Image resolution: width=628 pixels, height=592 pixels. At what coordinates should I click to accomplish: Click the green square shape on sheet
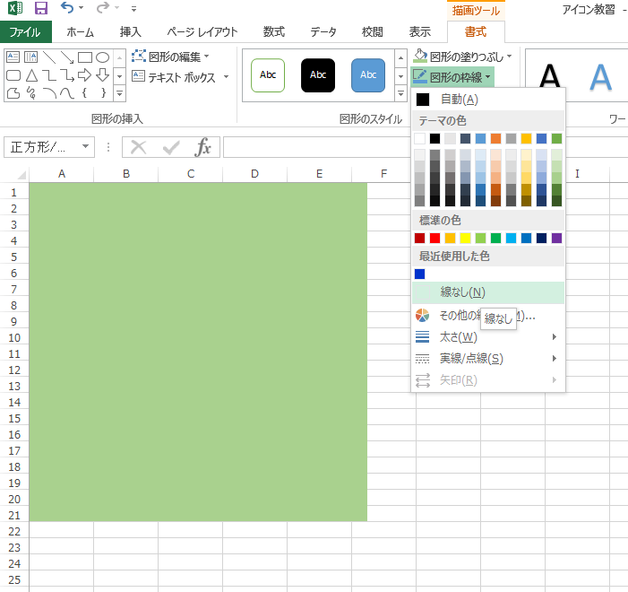(198, 353)
